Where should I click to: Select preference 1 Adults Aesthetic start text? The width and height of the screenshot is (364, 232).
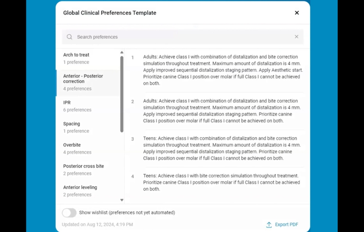[223, 70]
